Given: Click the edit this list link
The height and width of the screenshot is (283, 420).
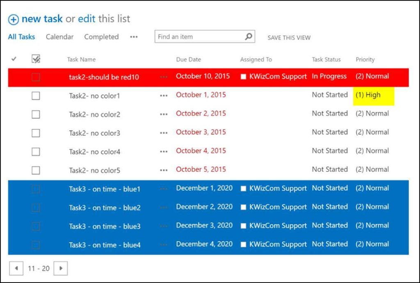Looking at the screenshot, I should coord(87,19).
